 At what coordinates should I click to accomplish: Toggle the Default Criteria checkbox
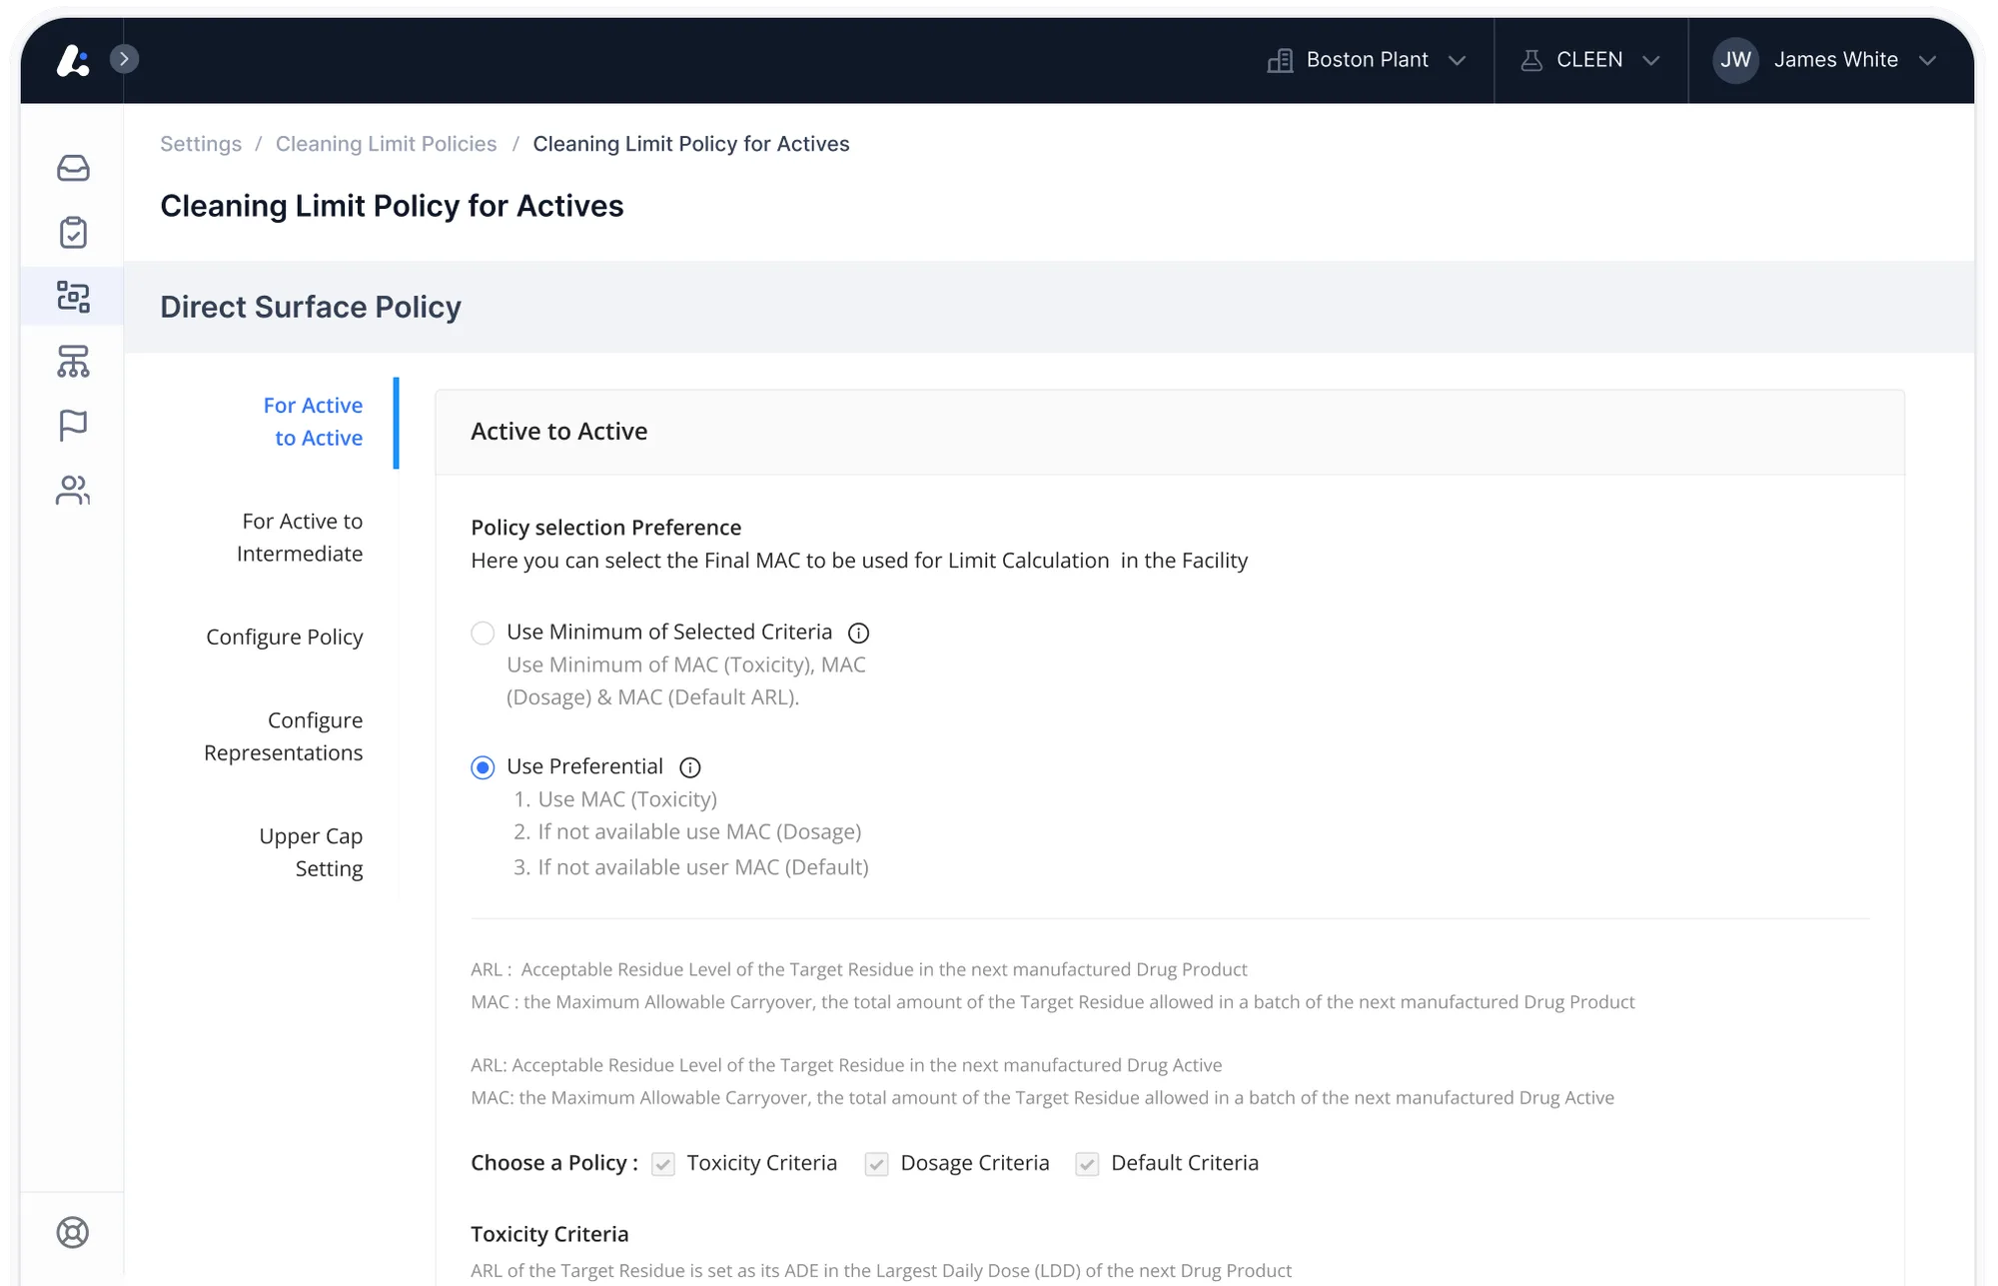pyautogui.click(x=1087, y=1164)
